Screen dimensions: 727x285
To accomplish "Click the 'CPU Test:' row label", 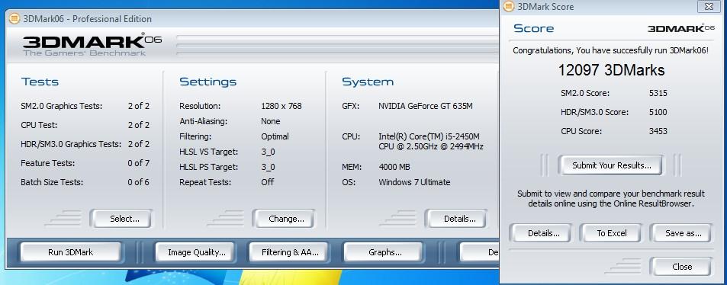I will pyautogui.click(x=39, y=125).
